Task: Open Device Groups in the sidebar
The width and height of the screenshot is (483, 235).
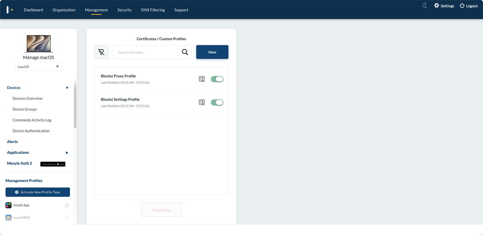Action: pos(25,109)
